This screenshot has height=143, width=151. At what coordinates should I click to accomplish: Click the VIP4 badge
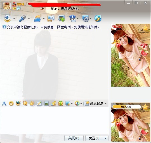pos(20,4)
